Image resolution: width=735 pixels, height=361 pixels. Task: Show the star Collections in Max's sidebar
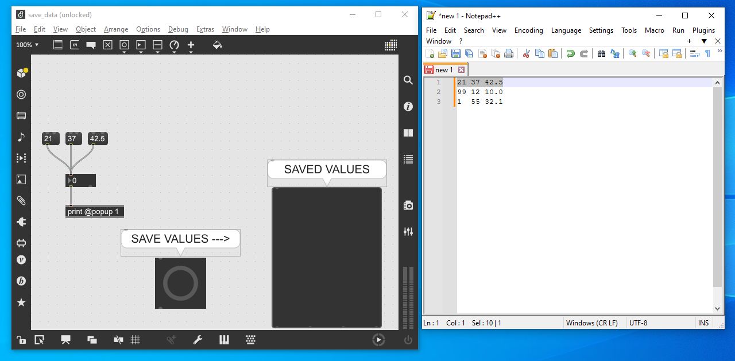click(21, 302)
